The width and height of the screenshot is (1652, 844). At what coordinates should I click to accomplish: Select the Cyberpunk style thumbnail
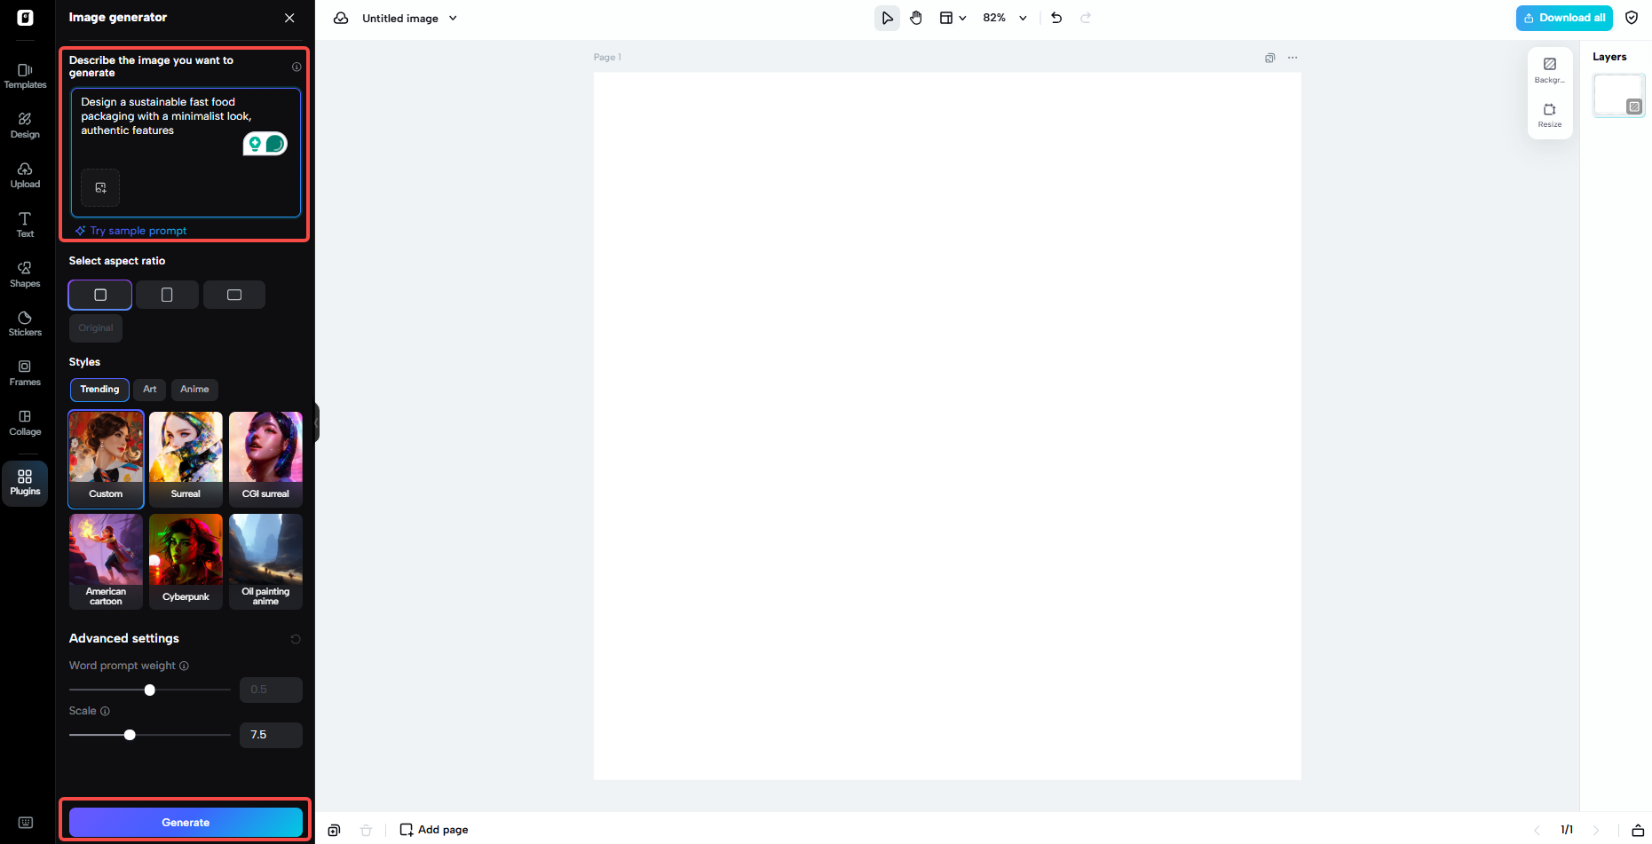point(186,561)
